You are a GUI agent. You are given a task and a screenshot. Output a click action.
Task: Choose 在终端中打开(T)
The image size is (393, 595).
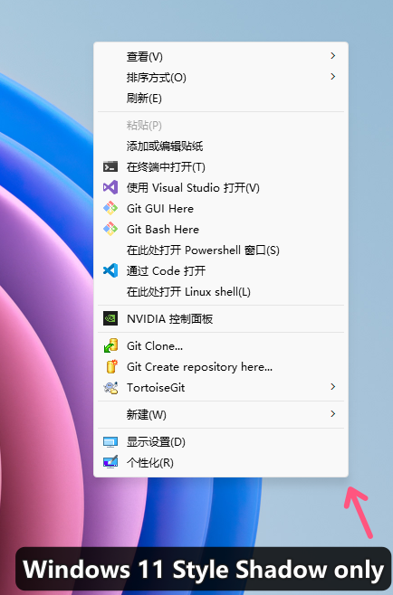point(221,167)
